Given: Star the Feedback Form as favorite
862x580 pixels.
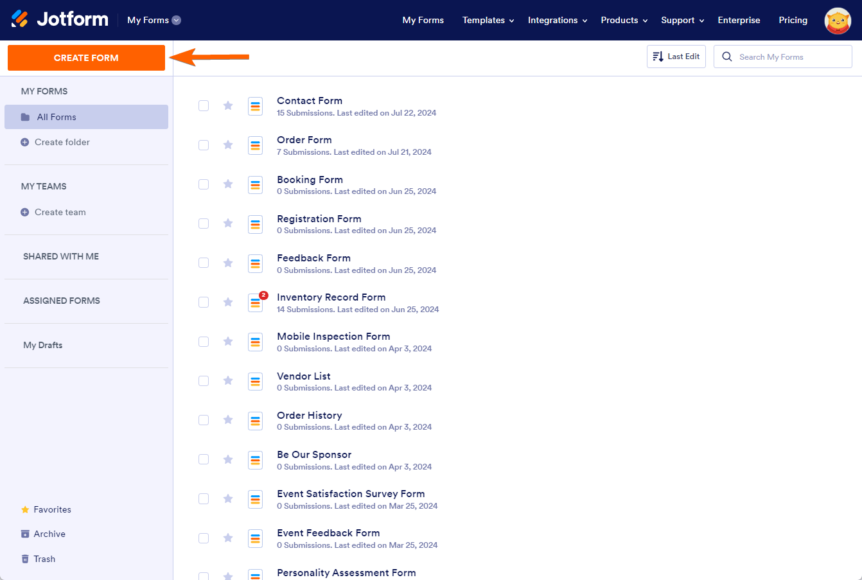Looking at the screenshot, I should [228, 263].
